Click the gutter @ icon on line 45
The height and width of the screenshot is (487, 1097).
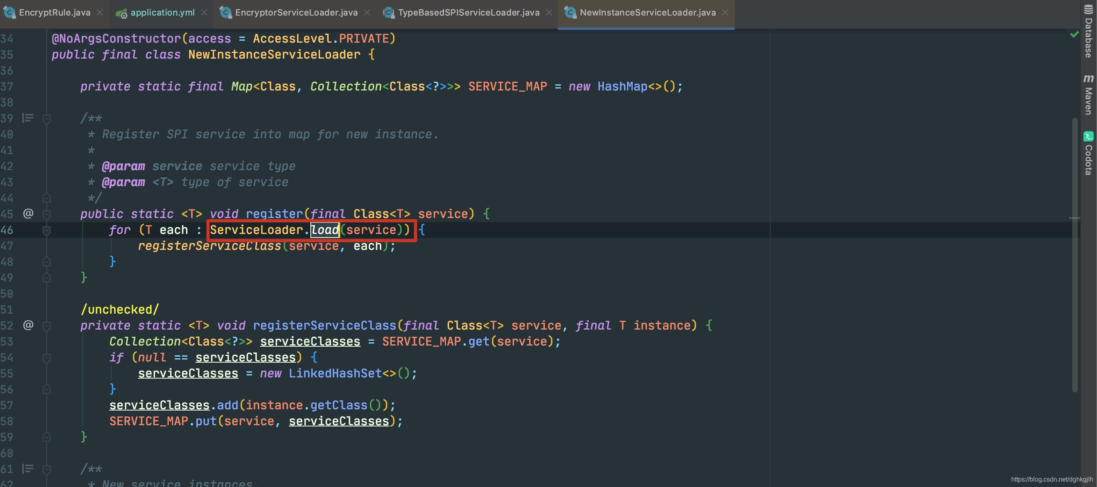coord(28,213)
